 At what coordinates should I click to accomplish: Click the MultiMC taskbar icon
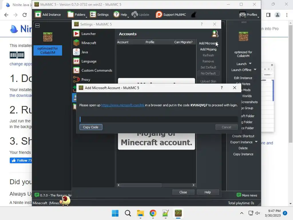coord(178,213)
